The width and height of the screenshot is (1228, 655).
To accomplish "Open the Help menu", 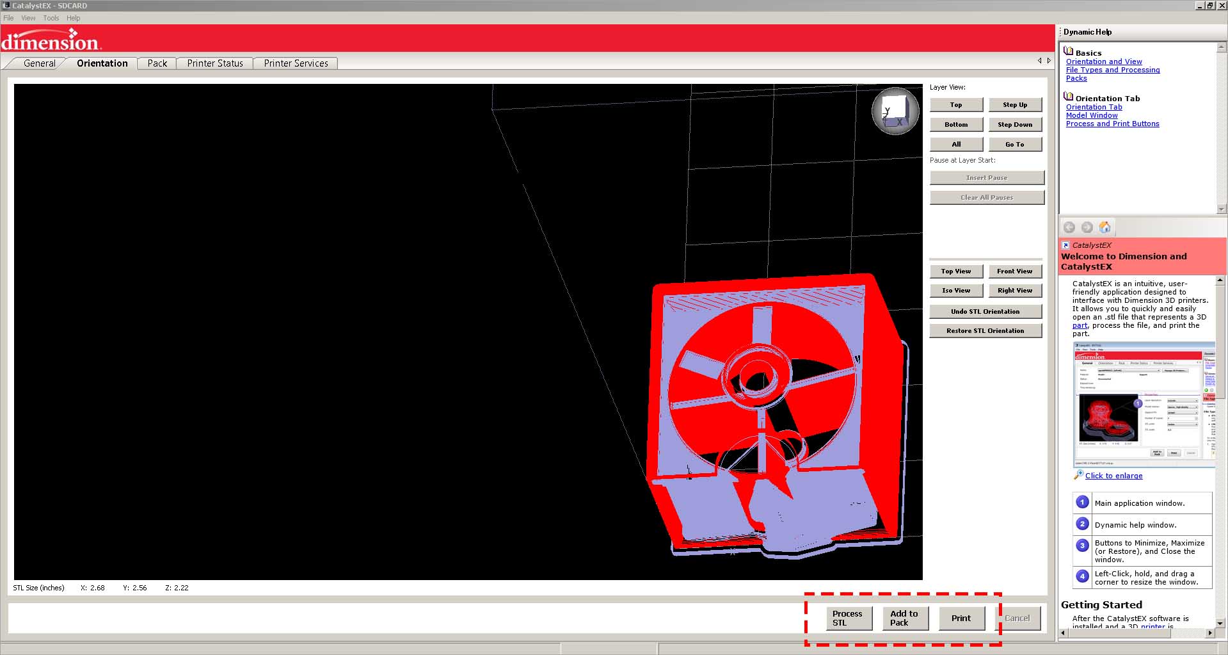I will click(x=74, y=18).
